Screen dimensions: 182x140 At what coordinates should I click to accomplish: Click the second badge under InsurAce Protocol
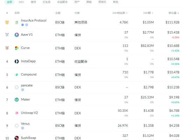(x=27, y=25)
